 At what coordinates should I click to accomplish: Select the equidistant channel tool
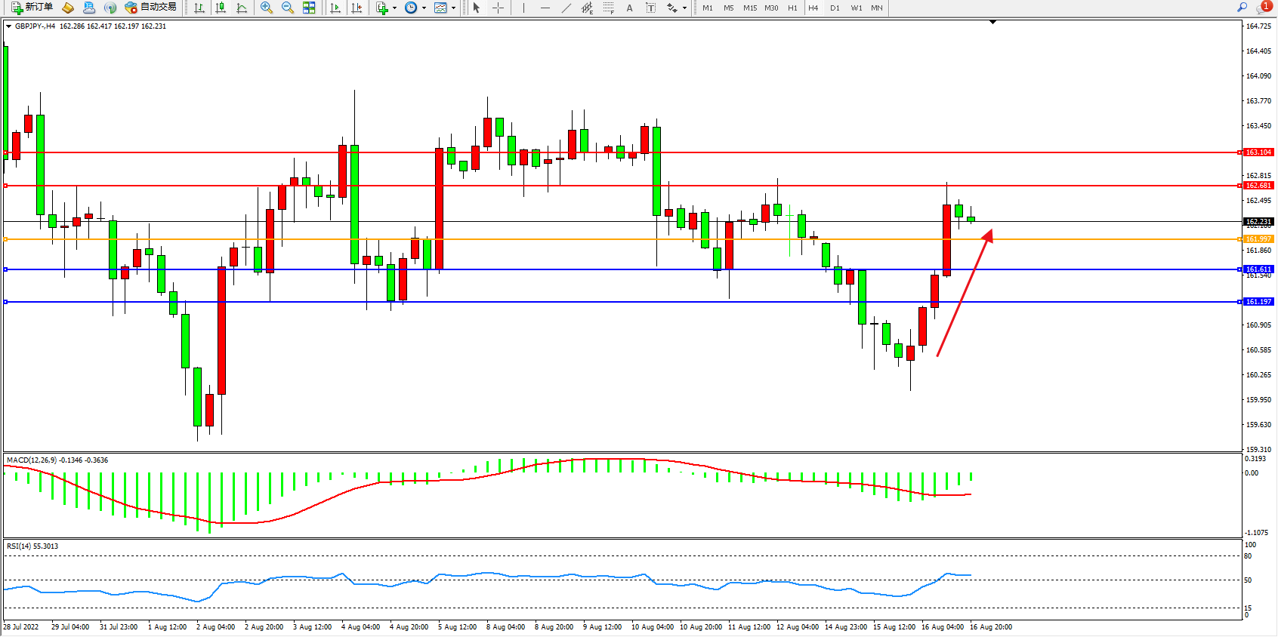(x=588, y=8)
